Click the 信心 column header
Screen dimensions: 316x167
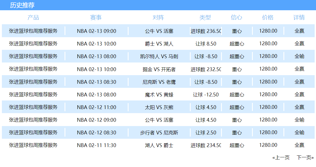[237, 18]
